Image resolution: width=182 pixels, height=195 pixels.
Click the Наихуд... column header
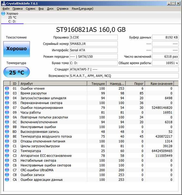tap(116, 84)
